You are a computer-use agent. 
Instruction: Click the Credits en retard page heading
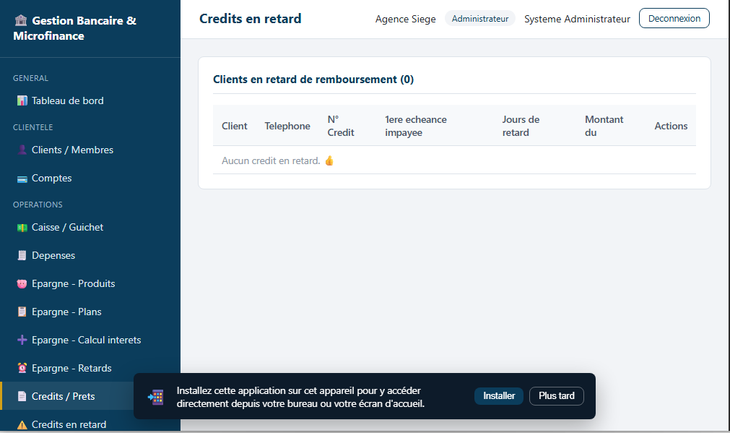(x=250, y=19)
